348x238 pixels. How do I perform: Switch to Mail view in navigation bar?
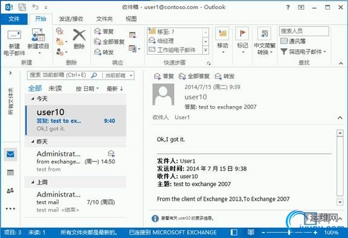pos(10,154)
